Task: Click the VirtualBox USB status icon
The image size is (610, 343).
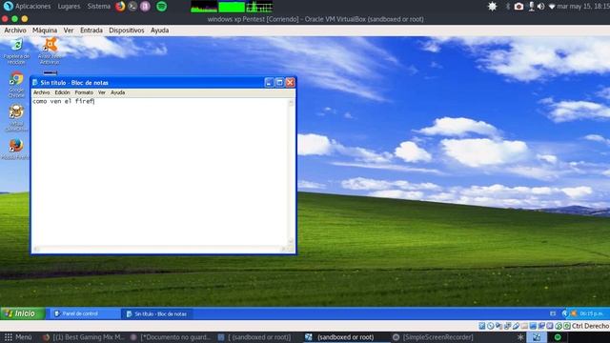Action: pyautogui.click(x=516, y=326)
